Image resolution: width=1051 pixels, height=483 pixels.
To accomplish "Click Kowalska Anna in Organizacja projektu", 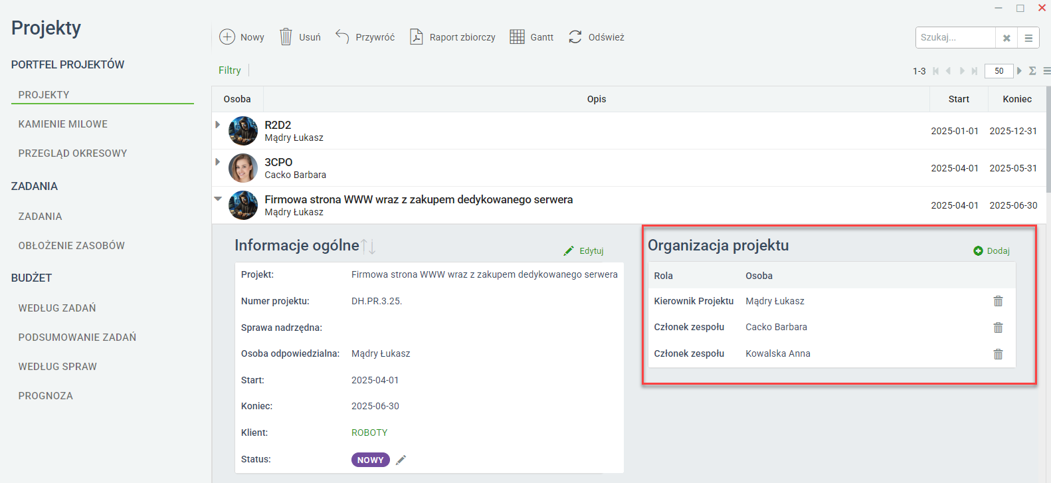I will pyautogui.click(x=778, y=353).
